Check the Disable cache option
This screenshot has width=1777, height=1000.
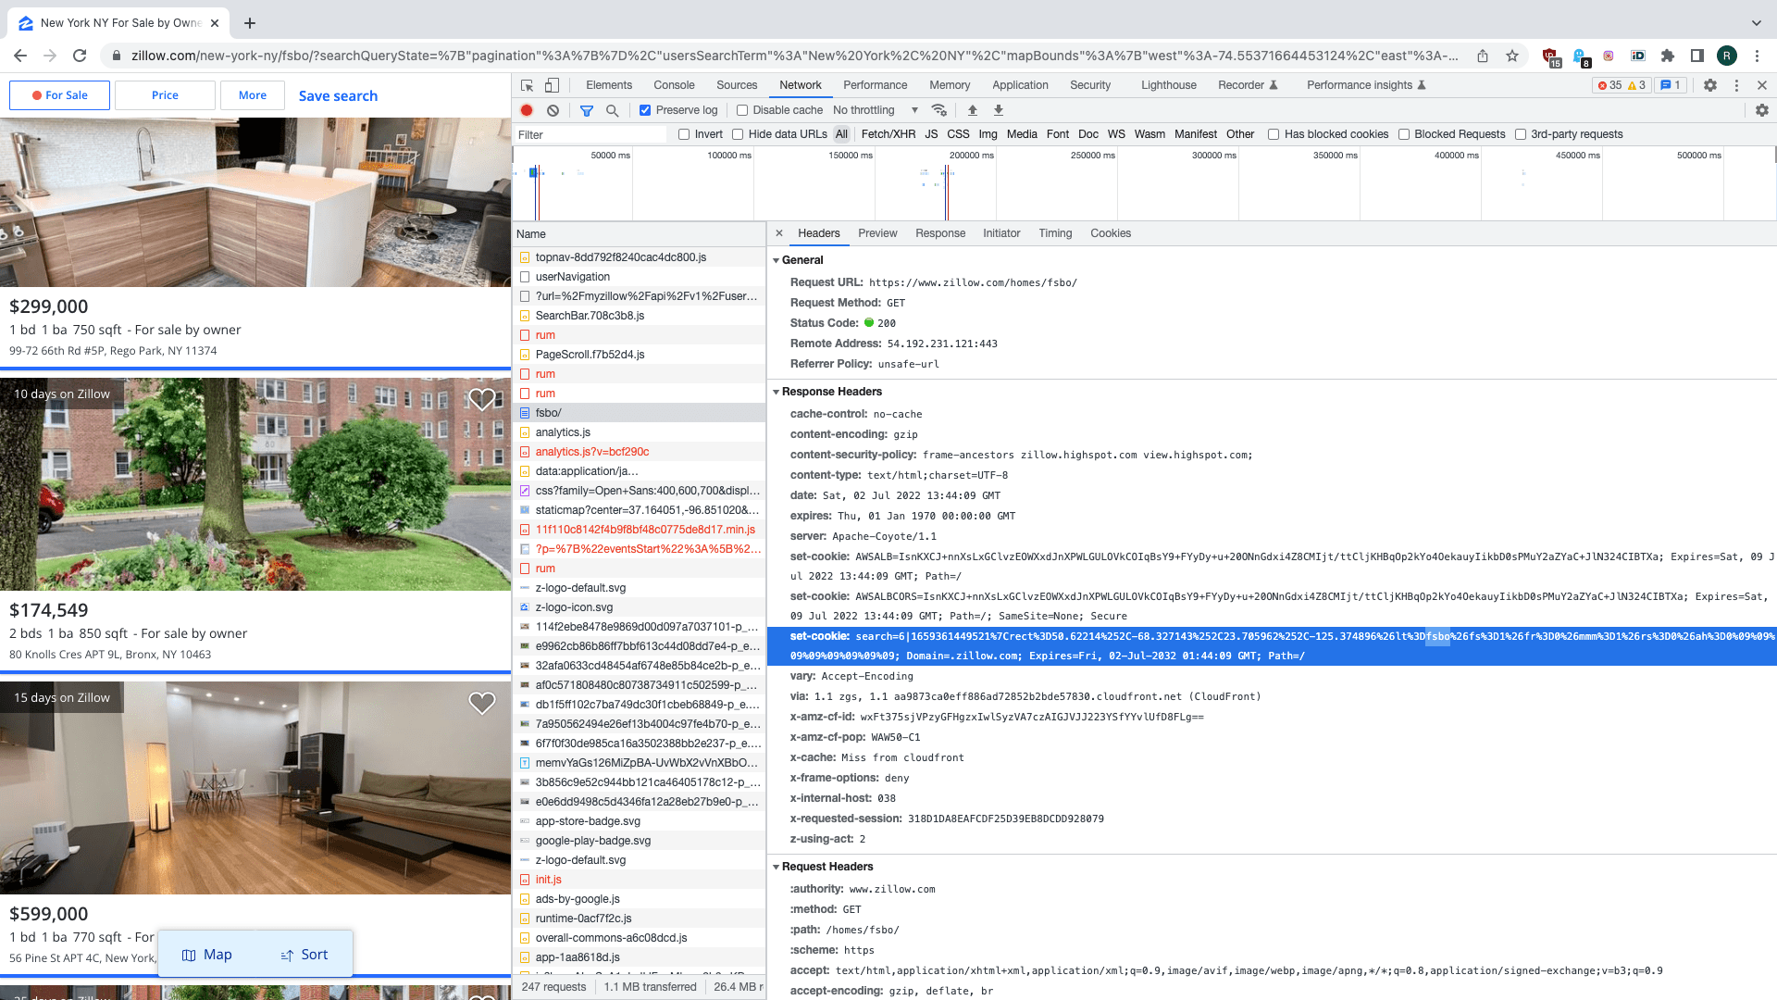pyautogui.click(x=742, y=109)
